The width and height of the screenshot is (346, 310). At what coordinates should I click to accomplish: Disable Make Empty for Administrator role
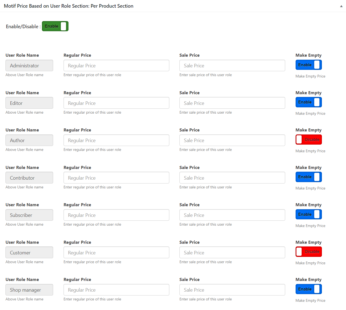tap(308, 65)
